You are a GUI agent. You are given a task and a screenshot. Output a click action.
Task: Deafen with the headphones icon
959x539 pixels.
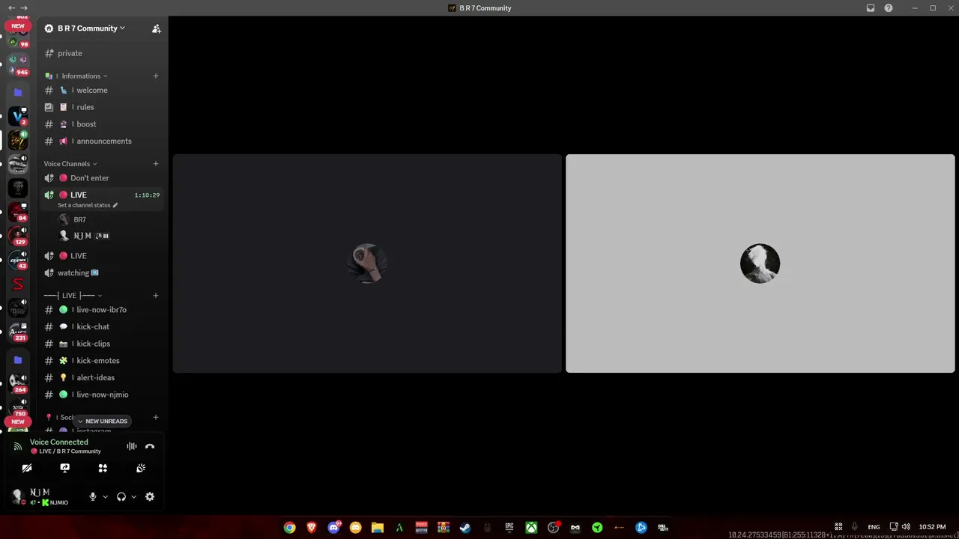(121, 496)
